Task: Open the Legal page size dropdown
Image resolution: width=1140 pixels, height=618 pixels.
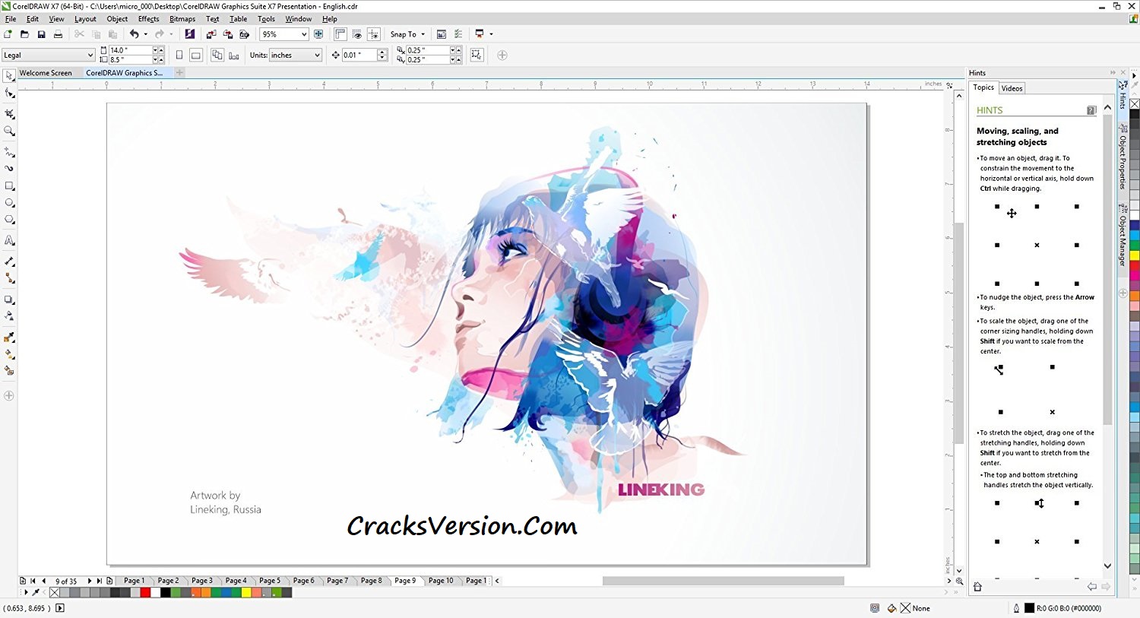Action: click(x=90, y=55)
